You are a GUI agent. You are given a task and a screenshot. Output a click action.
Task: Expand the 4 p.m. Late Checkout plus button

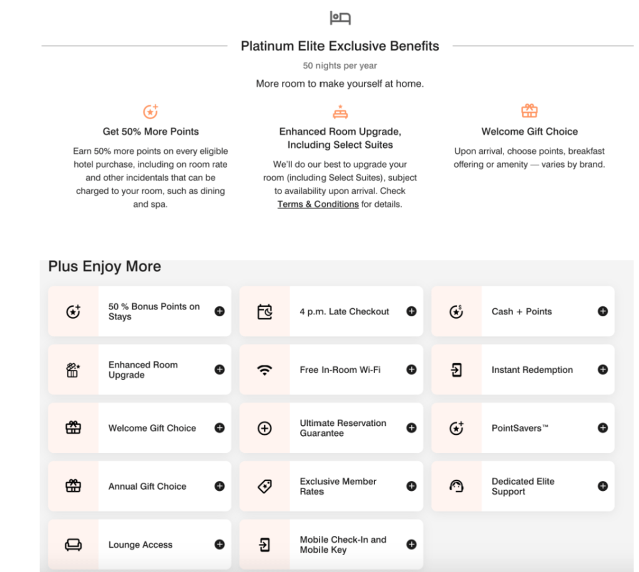411,311
